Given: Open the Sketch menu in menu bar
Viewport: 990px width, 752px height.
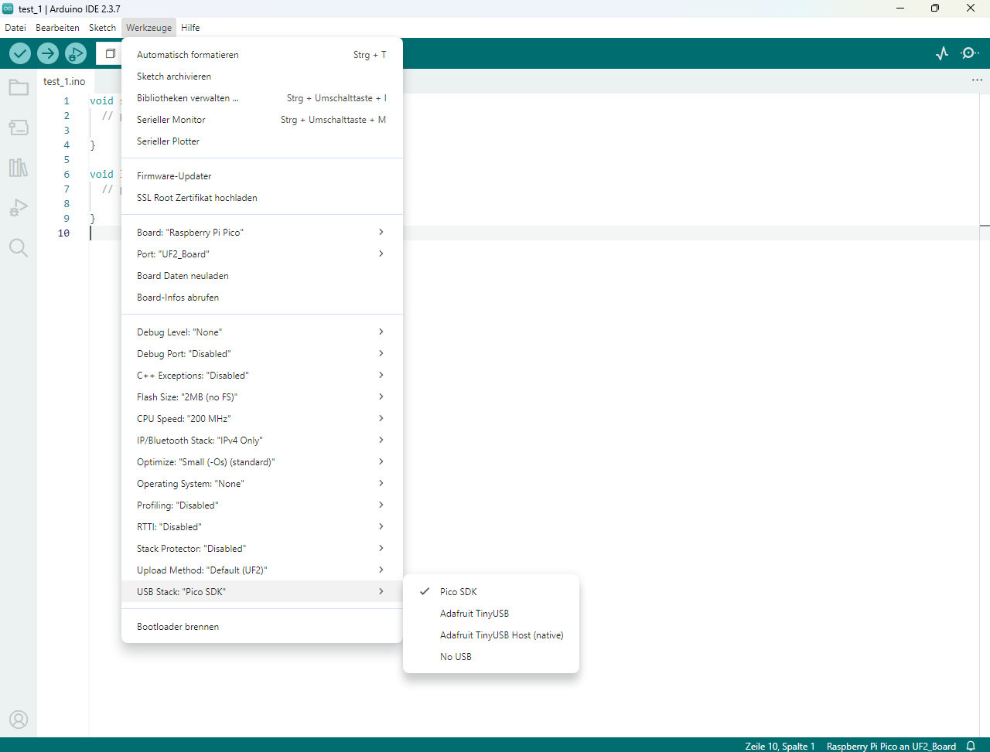Looking at the screenshot, I should click(x=102, y=28).
